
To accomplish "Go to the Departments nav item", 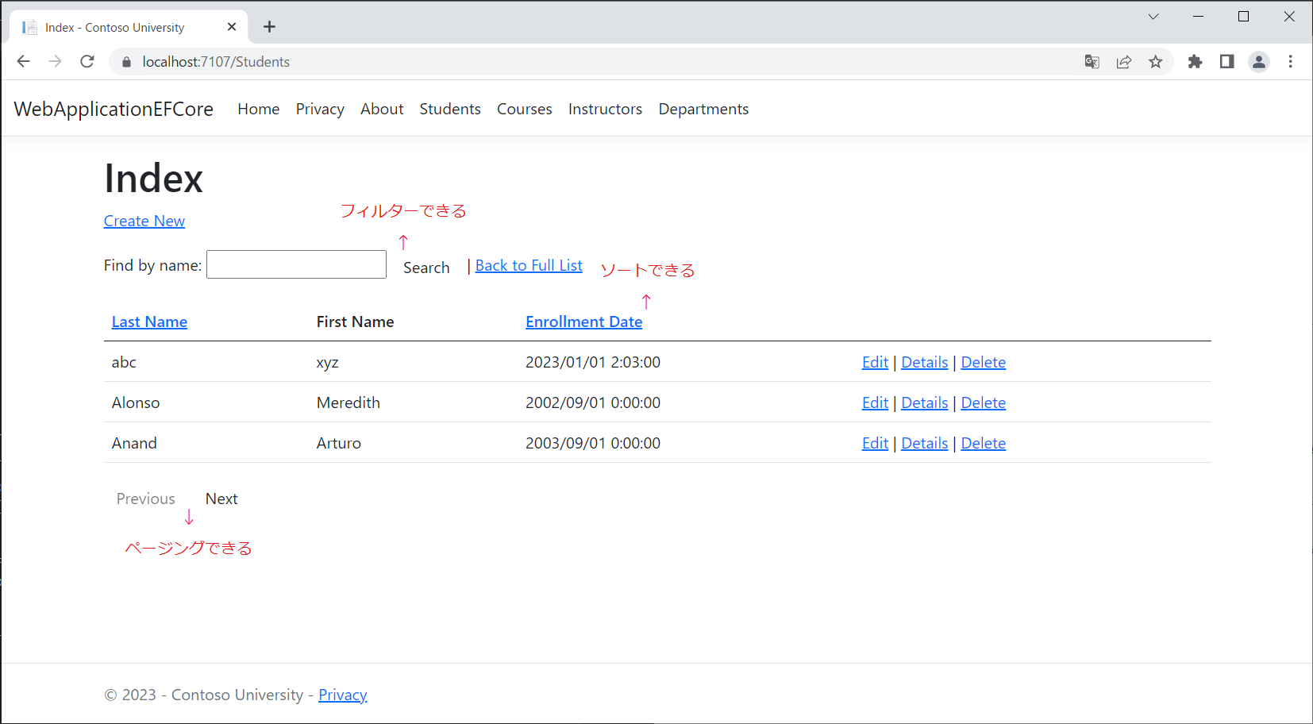I will (x=703, y=109).
